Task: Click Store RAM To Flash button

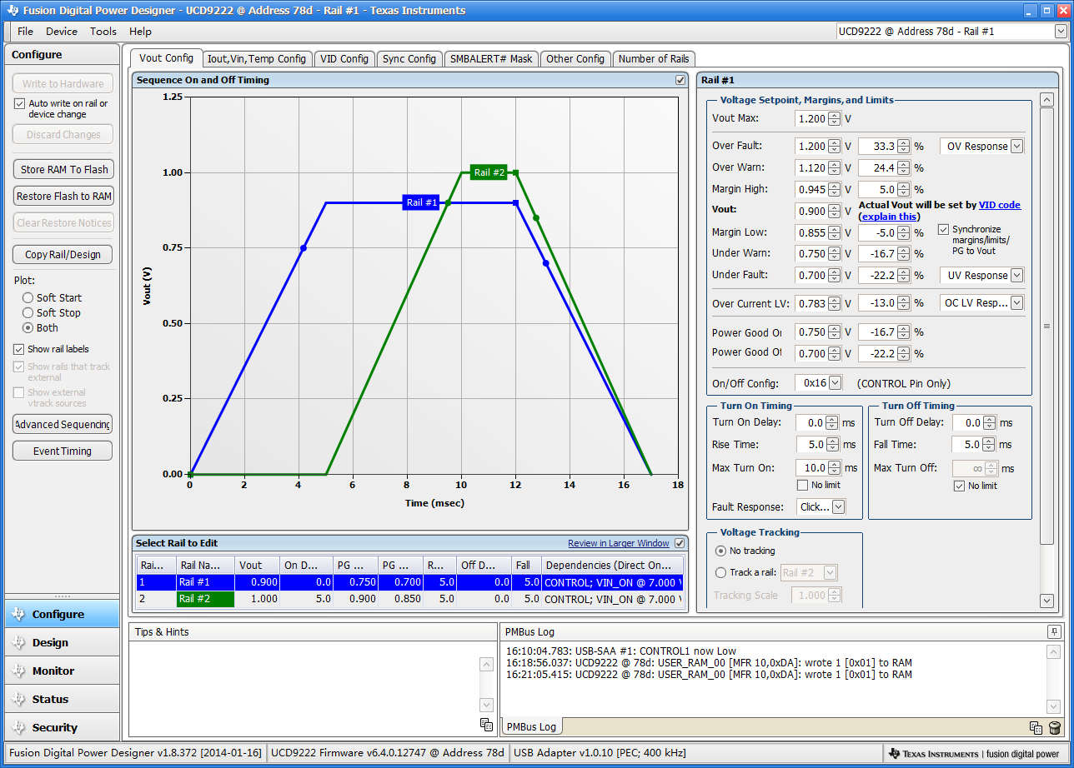Action: pos(63,169)
